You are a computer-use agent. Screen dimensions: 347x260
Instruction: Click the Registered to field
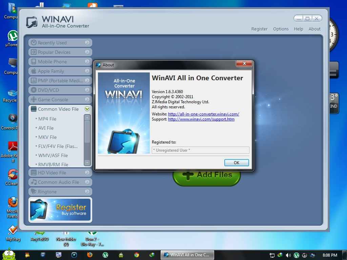click(201, 150)
